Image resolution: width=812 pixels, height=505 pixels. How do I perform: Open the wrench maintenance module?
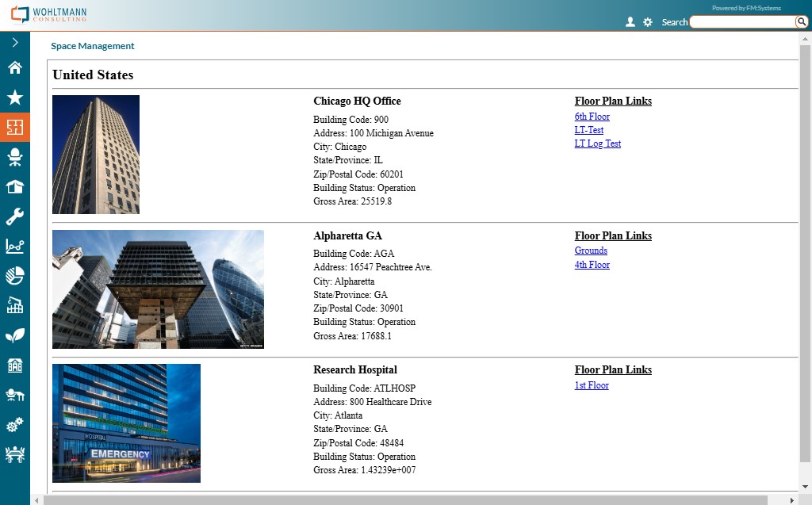click(15, 216)
